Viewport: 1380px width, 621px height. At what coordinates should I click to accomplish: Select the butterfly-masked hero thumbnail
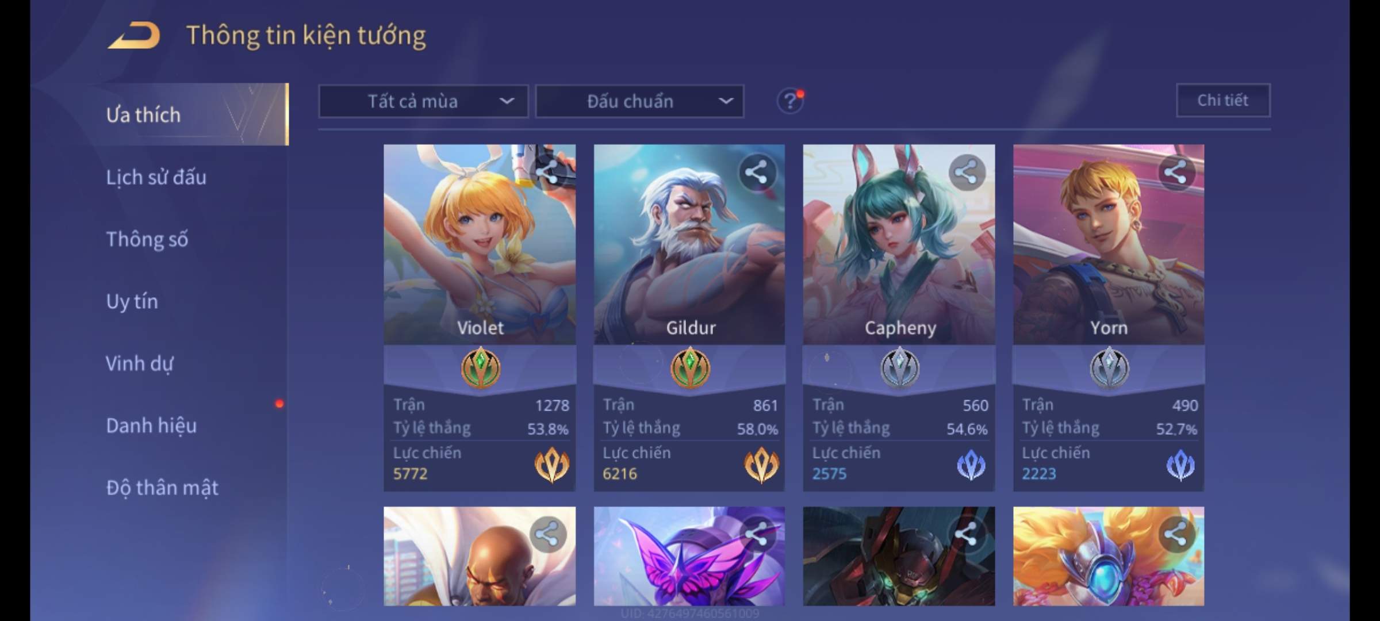click(x=689, y=556)
